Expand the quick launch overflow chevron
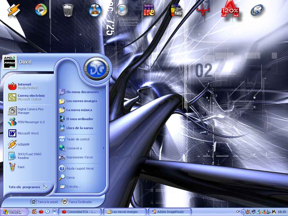Screen dimensions: 288x216 [x=54, y=211]
